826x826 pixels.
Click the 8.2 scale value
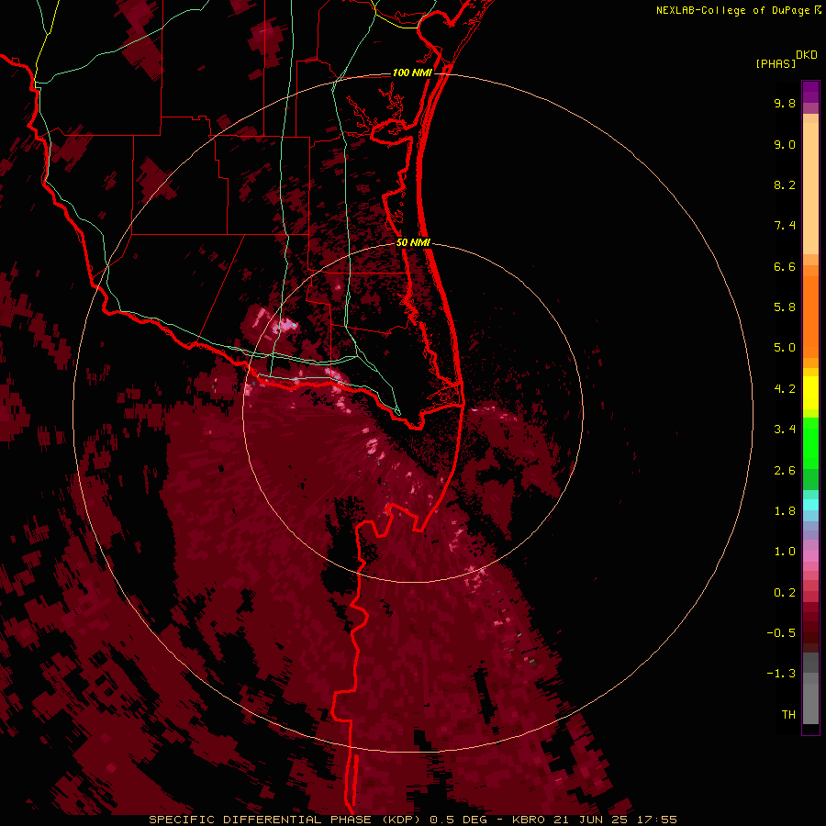[785, 184]
